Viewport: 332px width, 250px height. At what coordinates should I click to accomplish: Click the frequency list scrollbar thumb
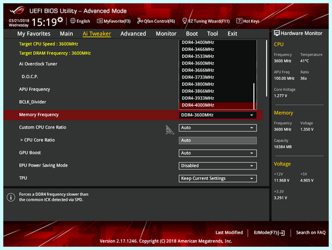(254, 96)
